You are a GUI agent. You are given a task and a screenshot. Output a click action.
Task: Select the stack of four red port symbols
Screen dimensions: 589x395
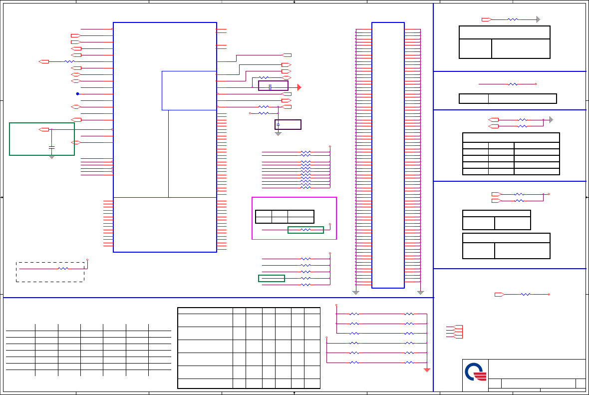[458, 332]
